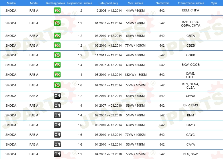Click ON diesel icon in BNV, BMS row
The height and width of the screenshot is (159, 223).
(x=57, y=105)
